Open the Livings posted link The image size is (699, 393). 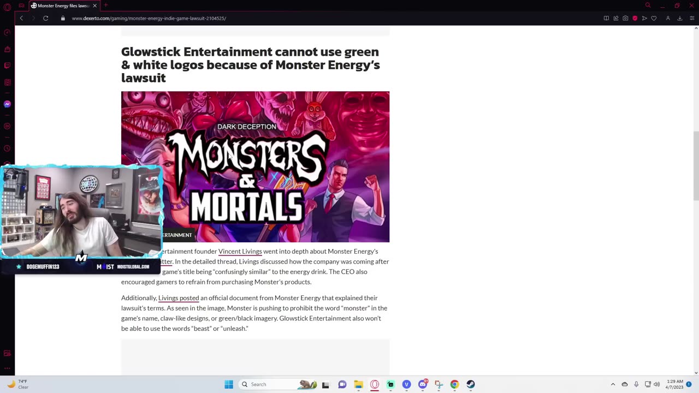[179, 297]
